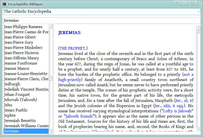Close the Encyclopédies Bibliques window
203x137 pixels.
tap(193, 2)
